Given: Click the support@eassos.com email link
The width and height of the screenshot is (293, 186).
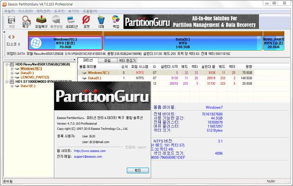Looking at the screenshot, I should (x=88, y=157).
